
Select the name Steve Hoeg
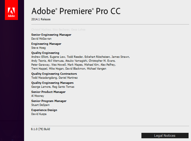click(38, 48)
